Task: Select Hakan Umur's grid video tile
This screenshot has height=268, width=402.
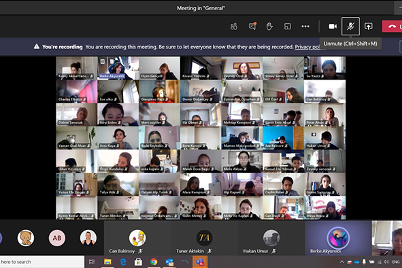Action: click(x=325, y=137)
